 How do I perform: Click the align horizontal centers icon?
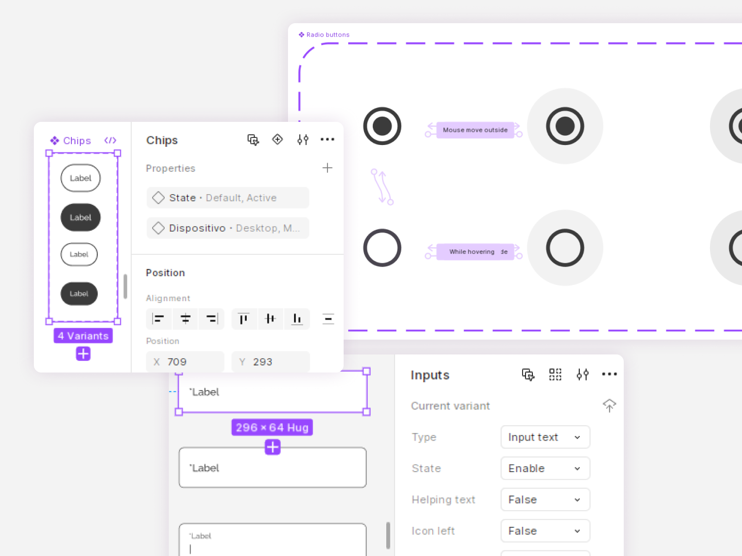185,319
